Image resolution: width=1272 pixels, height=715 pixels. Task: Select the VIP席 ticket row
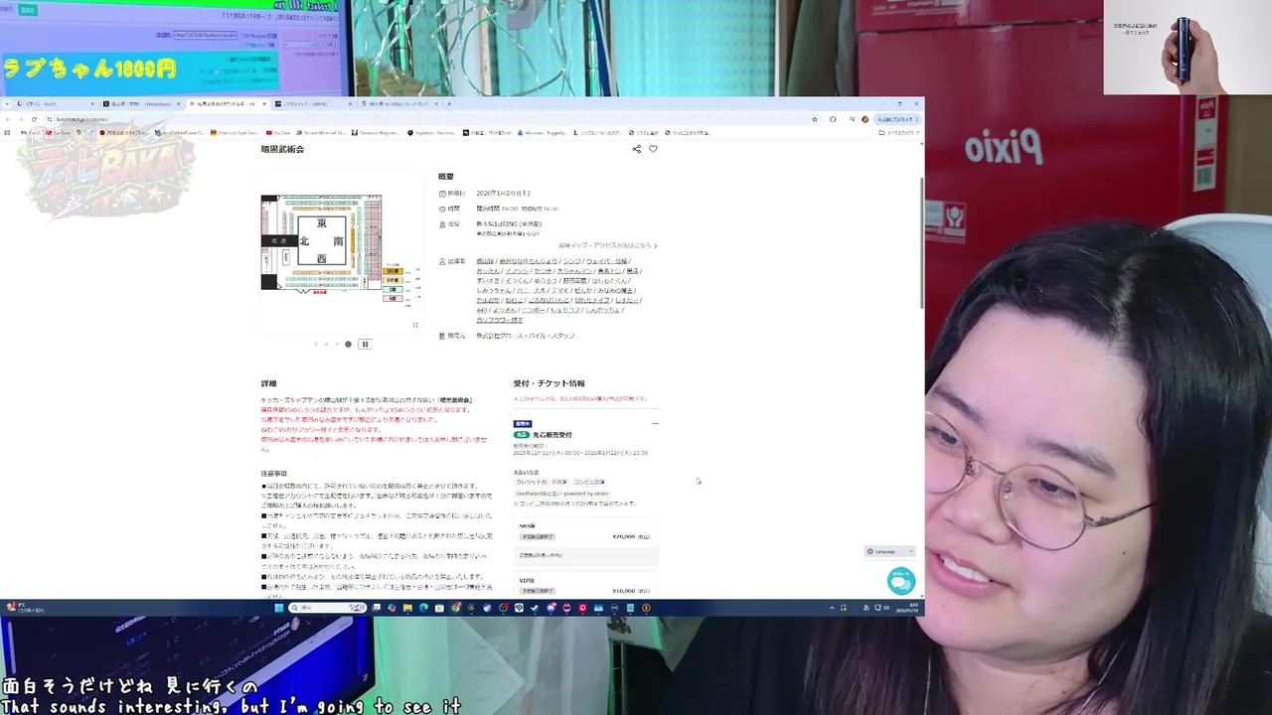coord(585,586)
